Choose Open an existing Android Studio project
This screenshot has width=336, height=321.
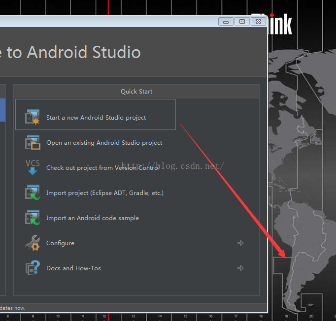click(x=104, y=143)
